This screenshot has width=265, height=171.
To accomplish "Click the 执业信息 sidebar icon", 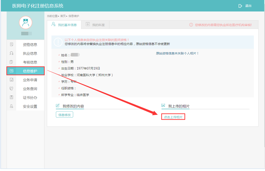I will [12, 53].
